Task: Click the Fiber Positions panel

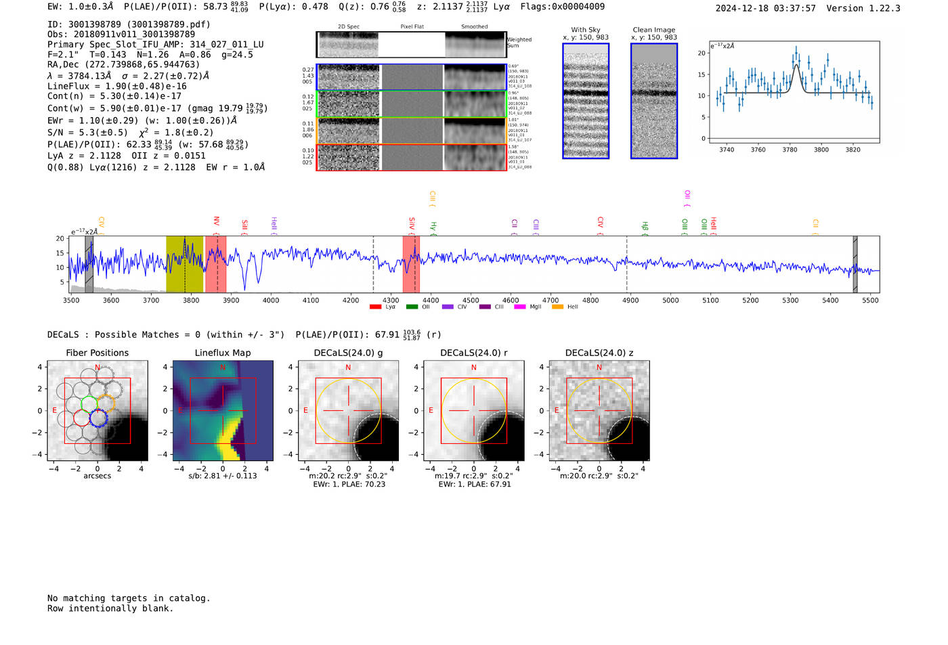Action: pyautogui.click(x=98, y=411)
